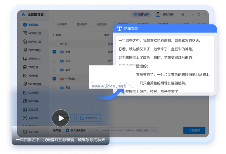
Task: Open 全能识别 in the sidebar
Action: (x=31, y=118)
